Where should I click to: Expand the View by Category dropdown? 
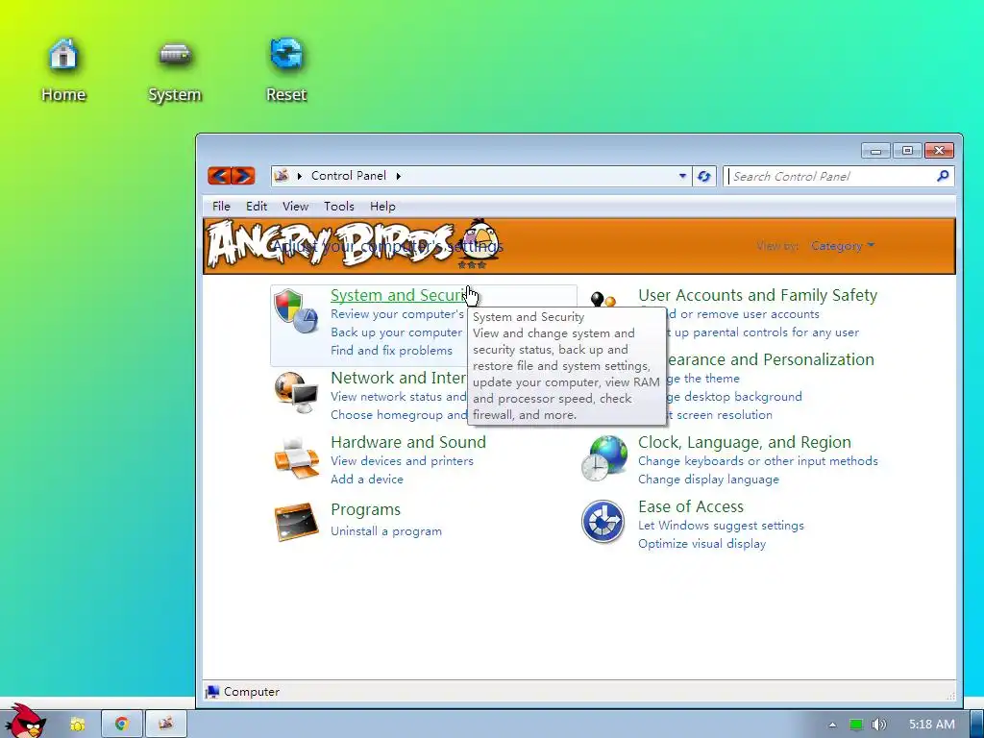click(x=842, y=246)
